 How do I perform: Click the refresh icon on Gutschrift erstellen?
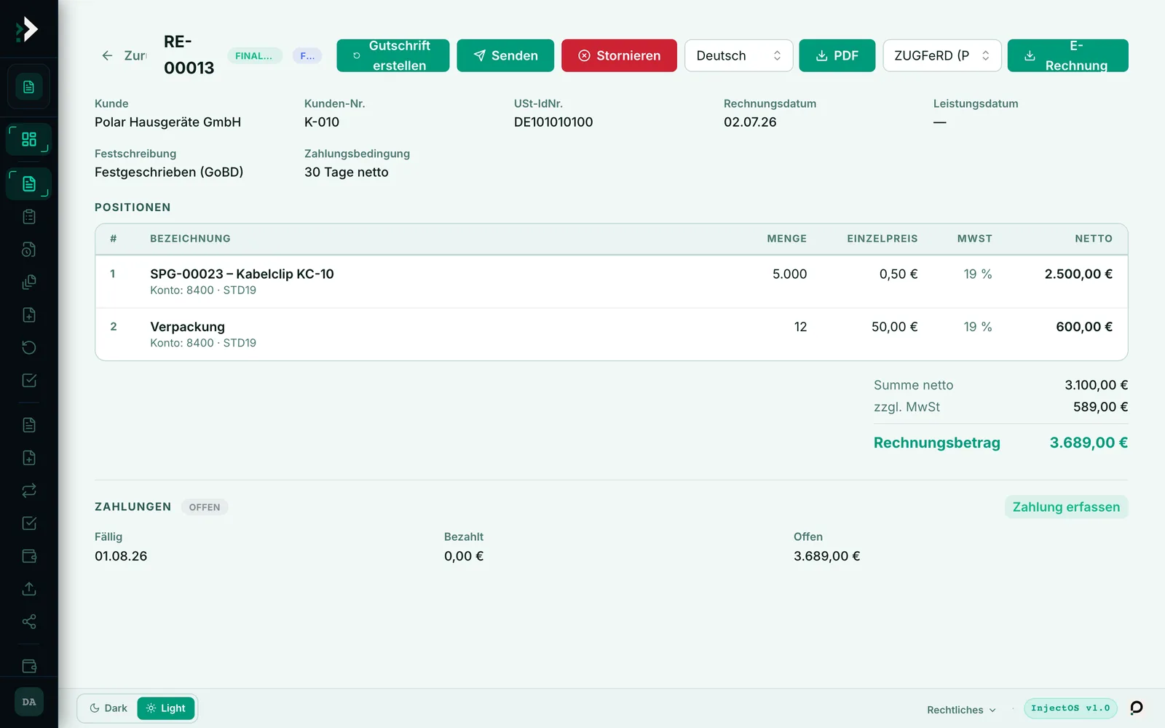[357, 56]
